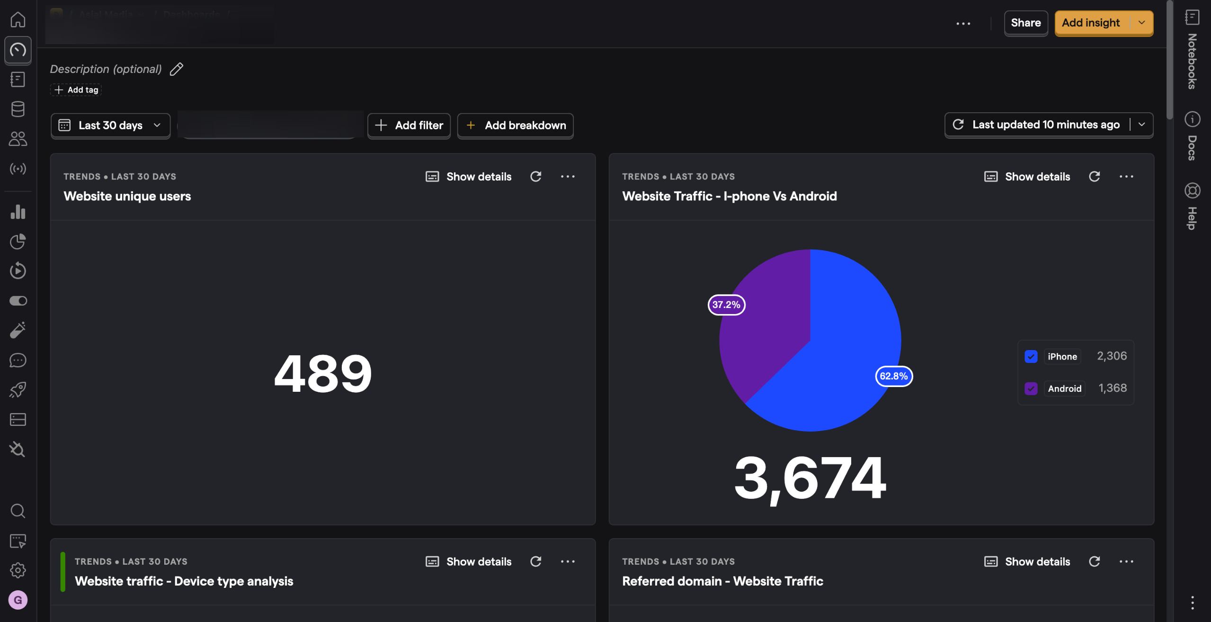Uncheck the Android legend checkbox

point(1031,389)
